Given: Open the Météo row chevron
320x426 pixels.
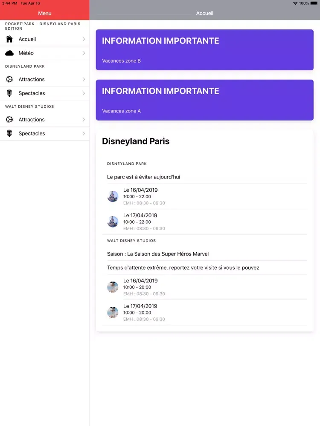Looking at the screenshot, I should (x=84, y=53).
